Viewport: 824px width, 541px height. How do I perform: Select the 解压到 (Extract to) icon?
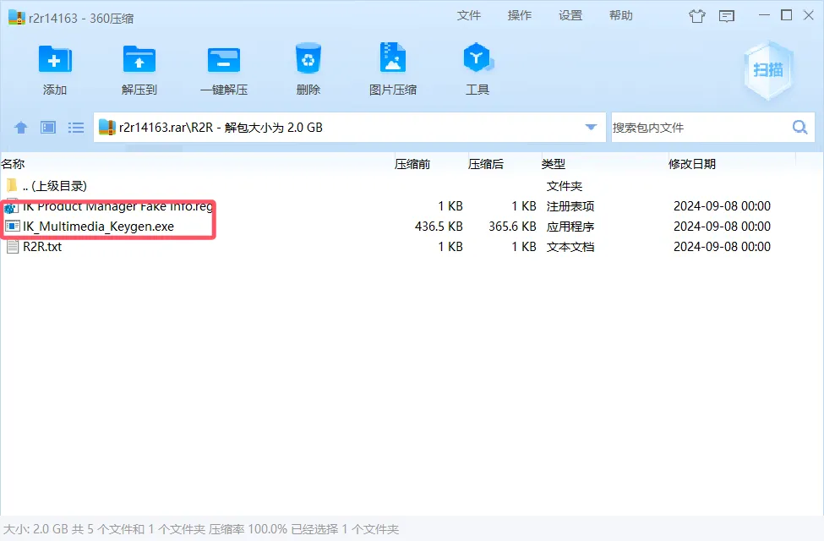pos(139,61)
